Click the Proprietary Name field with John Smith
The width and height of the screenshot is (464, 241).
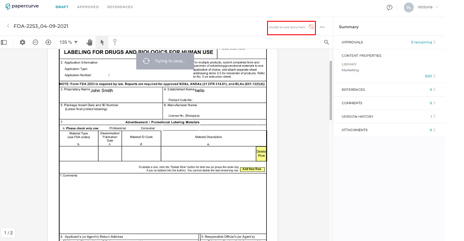(111, 95)
